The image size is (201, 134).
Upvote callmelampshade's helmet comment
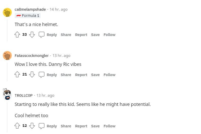coord(17,35)
